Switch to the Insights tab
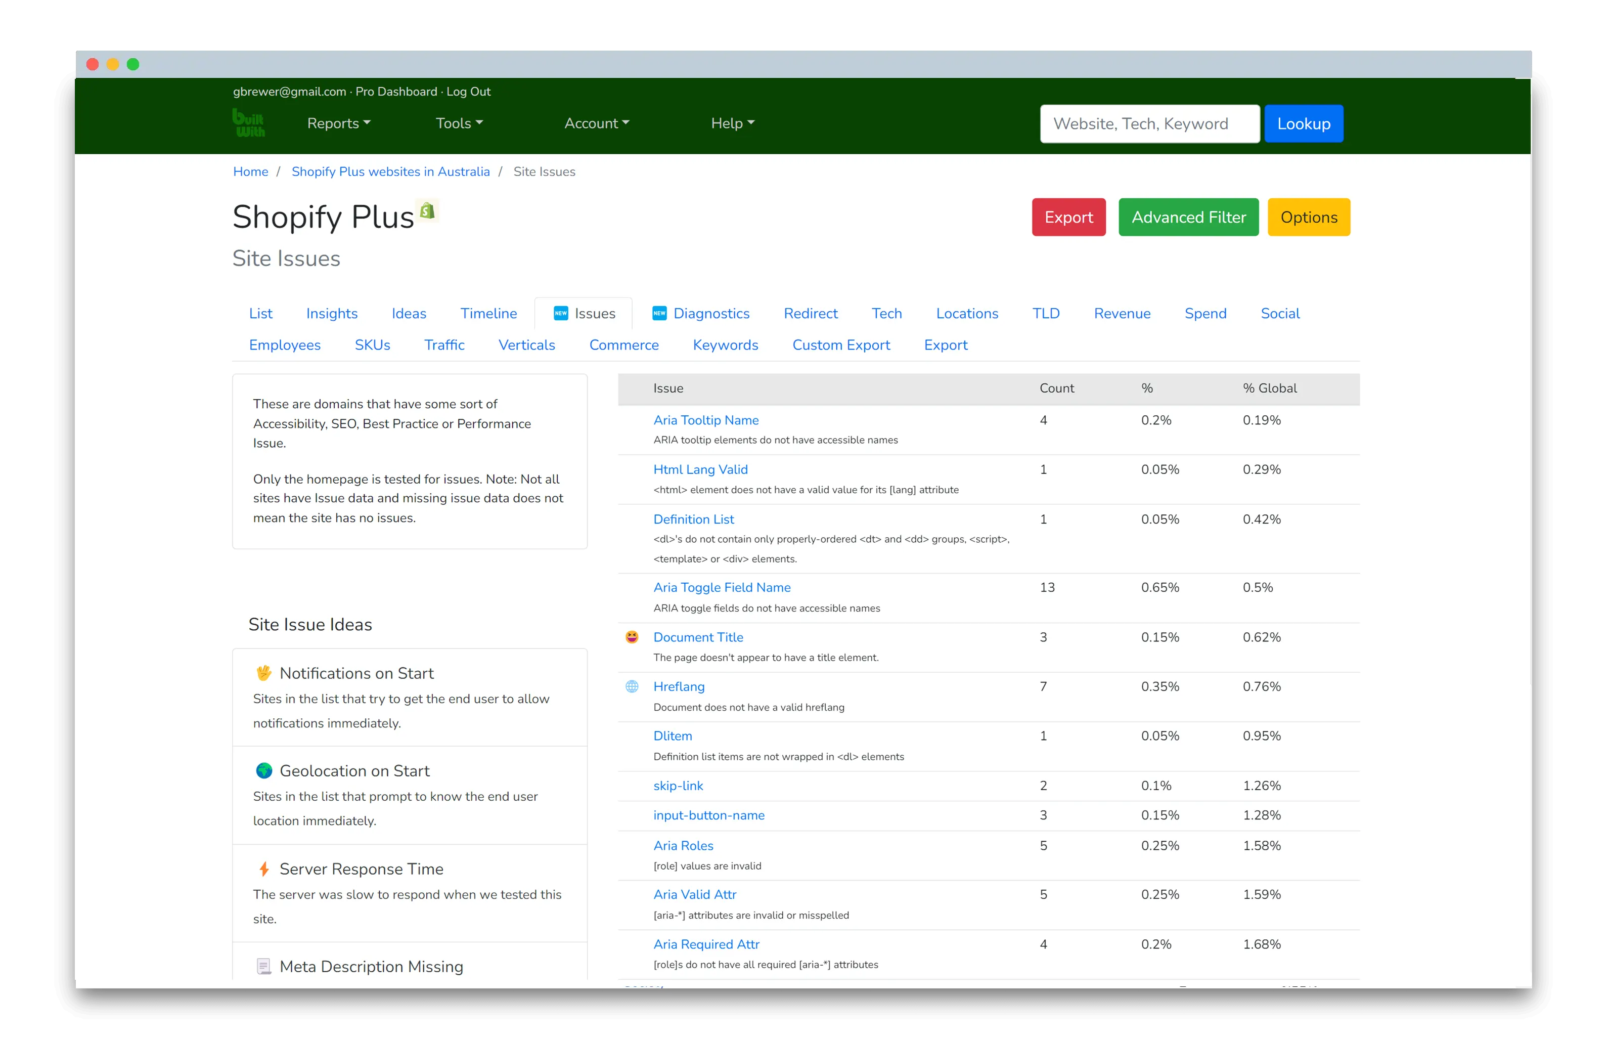Screen dimensions: 1608x1039 [x=332, y=313]
